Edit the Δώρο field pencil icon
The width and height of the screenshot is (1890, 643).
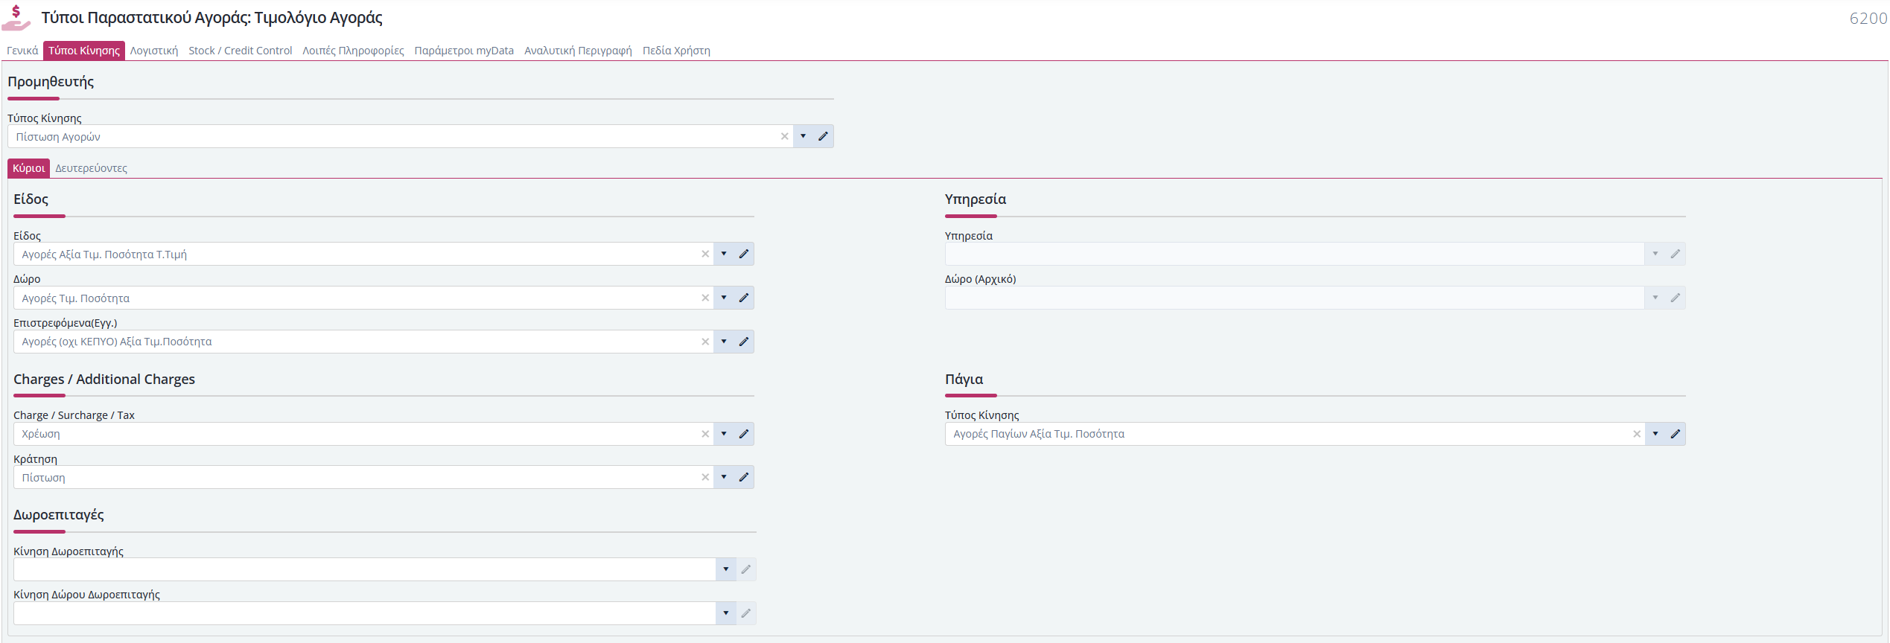(743, 298)
